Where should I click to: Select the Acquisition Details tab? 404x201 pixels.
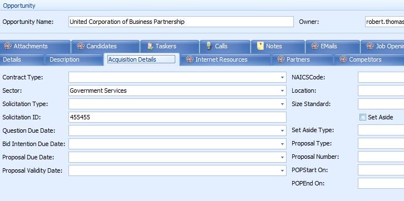[142, 59]
